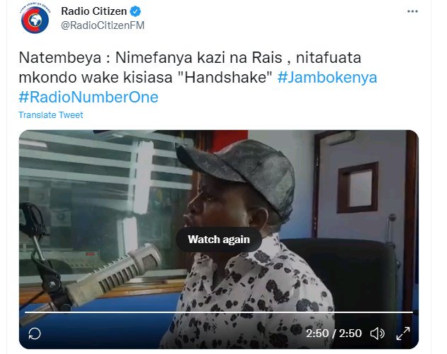Replay video with circular arrow icon
This screenshot has height=354, width=447.
35,334
